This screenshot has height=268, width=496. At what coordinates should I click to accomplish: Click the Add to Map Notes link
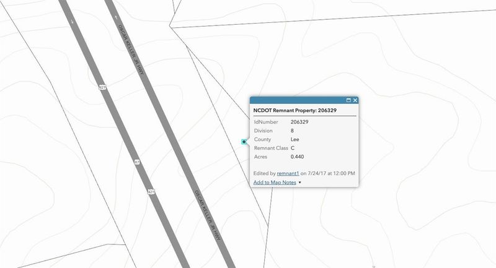(x=275, y=183)
